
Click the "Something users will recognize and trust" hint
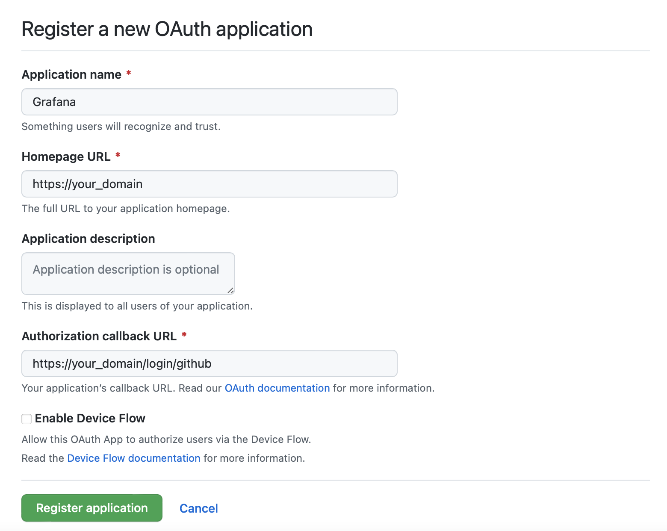click(121, 127)
